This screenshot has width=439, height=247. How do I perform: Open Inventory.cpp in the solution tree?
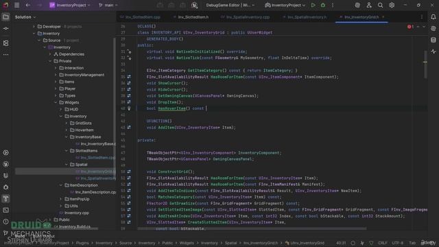(x=74, y=213)
